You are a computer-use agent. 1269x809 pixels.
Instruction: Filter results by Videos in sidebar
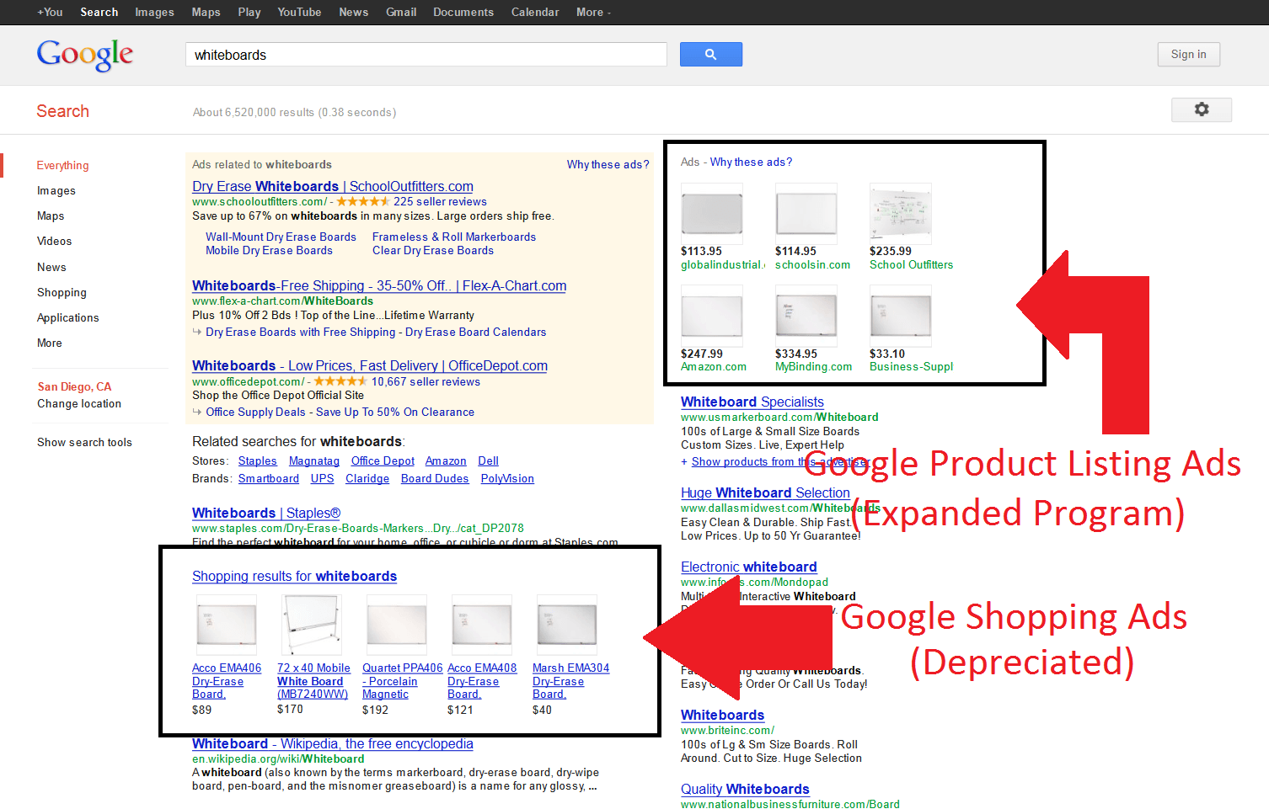click(x=55, y=242)
